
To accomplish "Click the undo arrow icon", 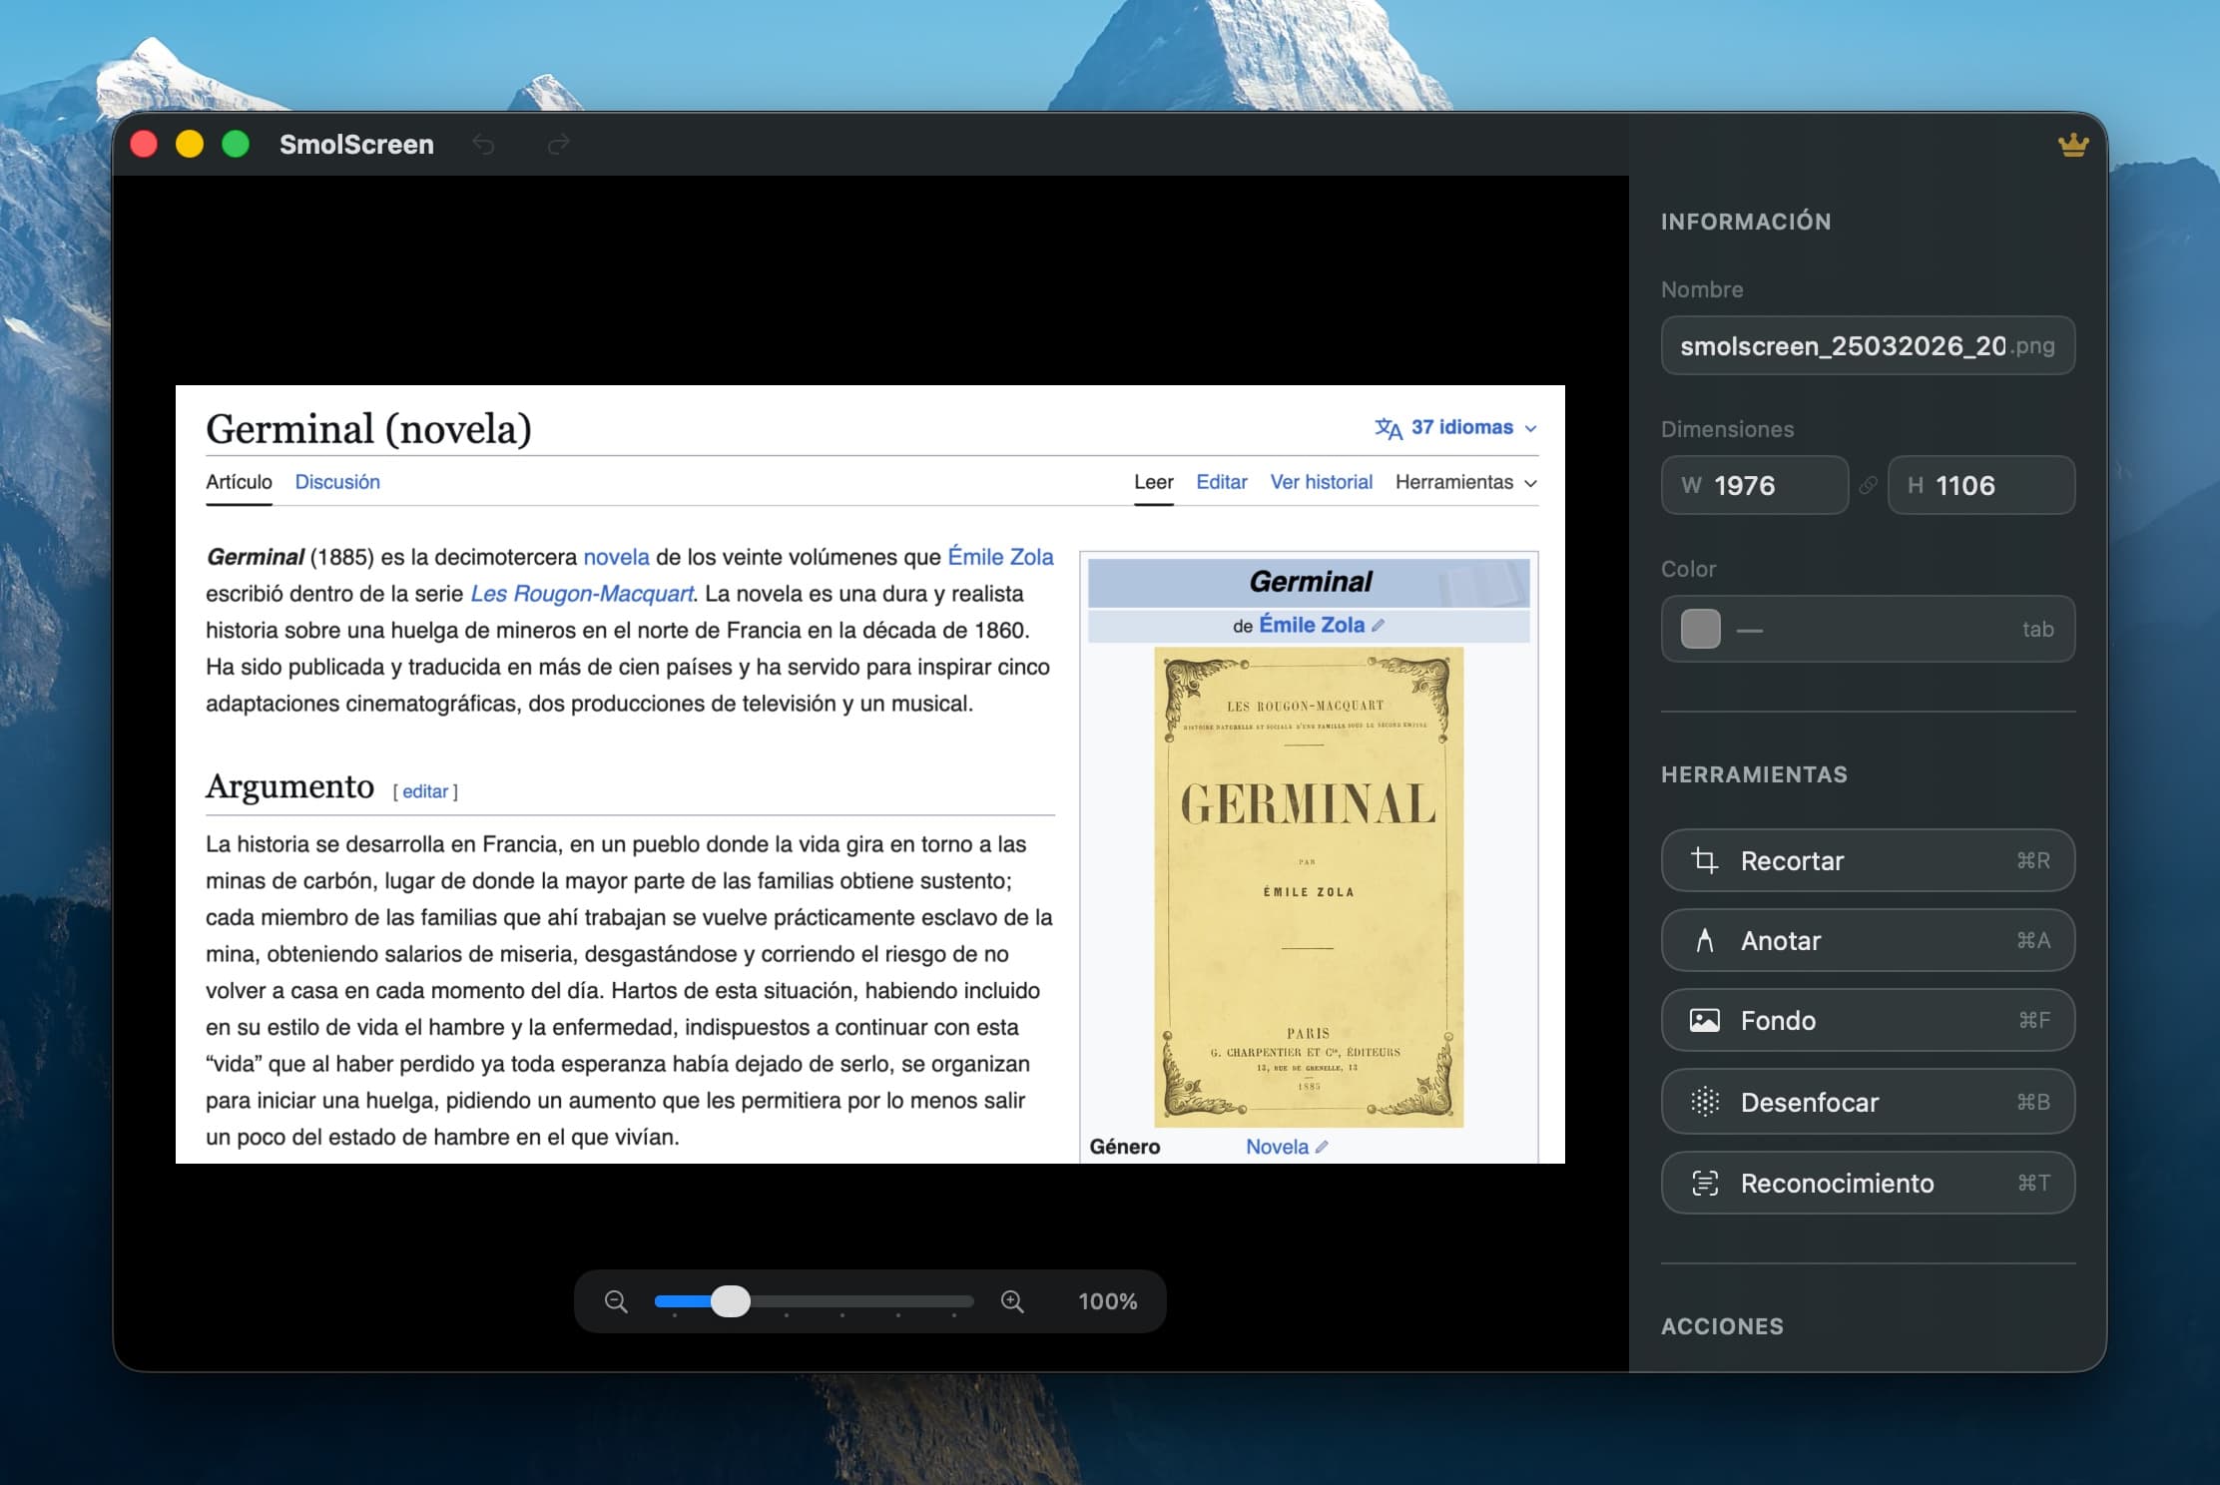I will pyautogui.click(x=484, y=145).
